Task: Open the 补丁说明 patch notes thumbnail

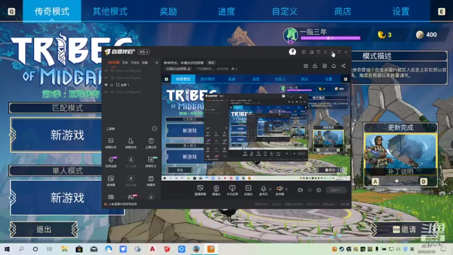Action: tap(400, 154)
